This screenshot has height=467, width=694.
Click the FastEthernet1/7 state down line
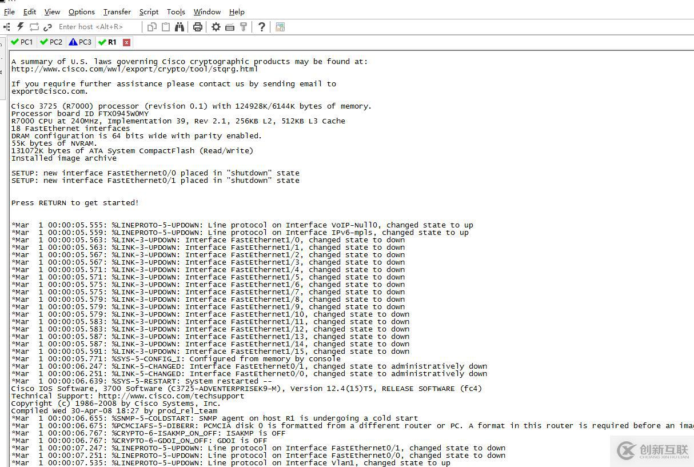coord(208,292)
